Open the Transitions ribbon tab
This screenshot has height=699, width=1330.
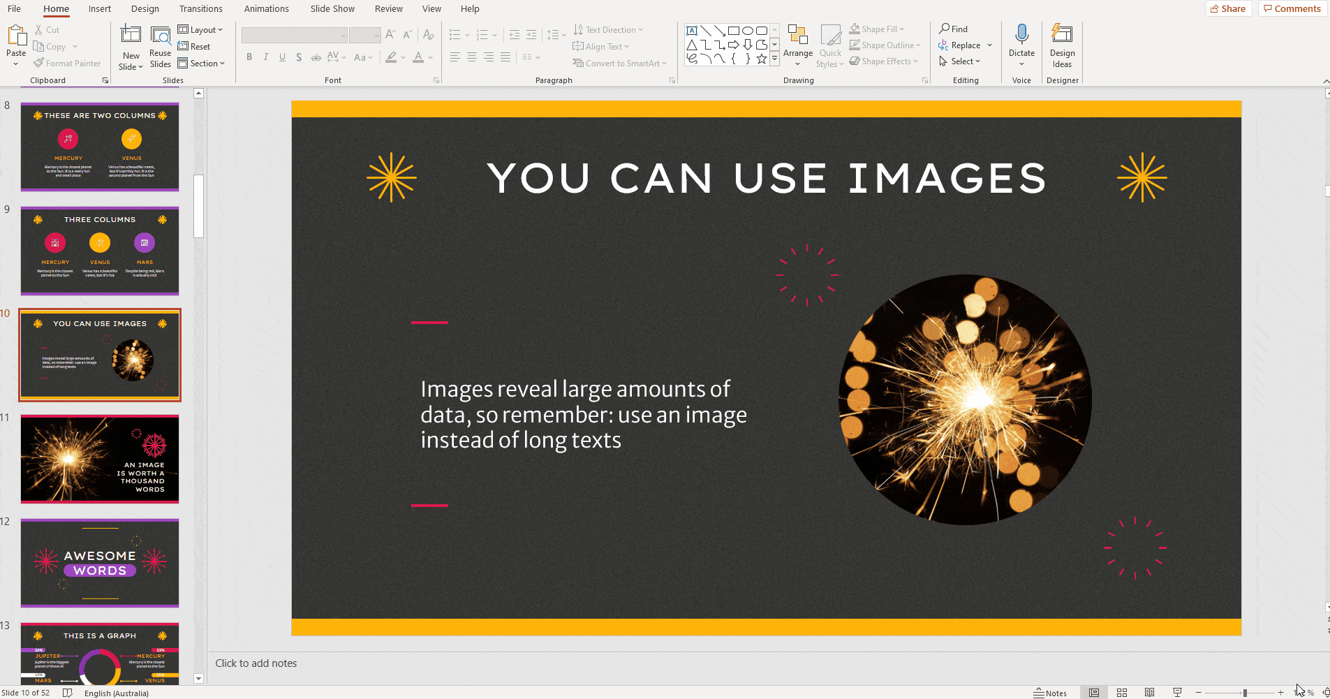(x=200, y=9)
